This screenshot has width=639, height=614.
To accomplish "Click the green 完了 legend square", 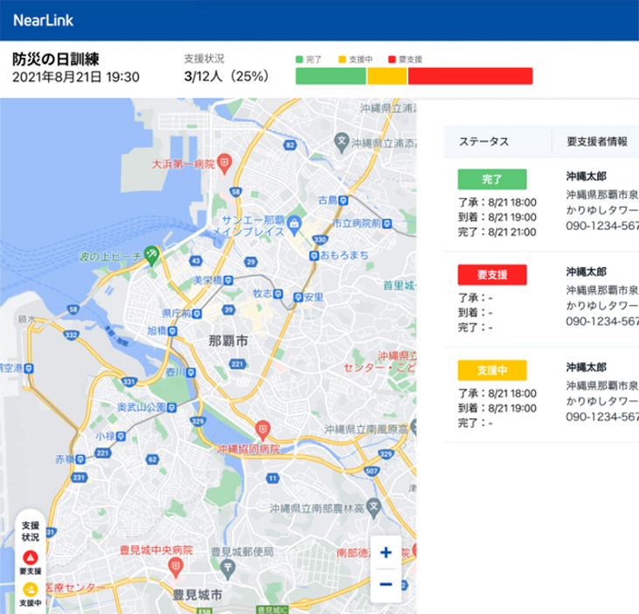I will (x=299, y=59).
